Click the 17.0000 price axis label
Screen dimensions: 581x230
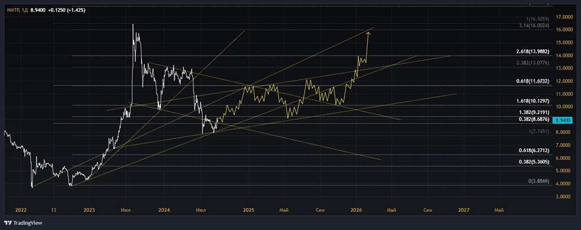click(564, 17)
